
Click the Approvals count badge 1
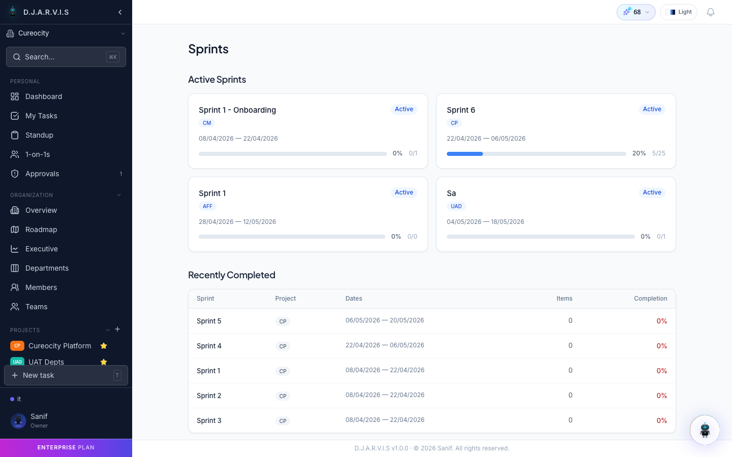click(121, 174)
